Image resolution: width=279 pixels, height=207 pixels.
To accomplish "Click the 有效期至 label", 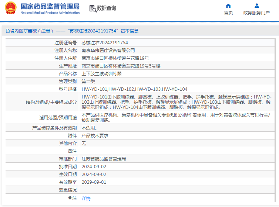I will tap(68, 182).
